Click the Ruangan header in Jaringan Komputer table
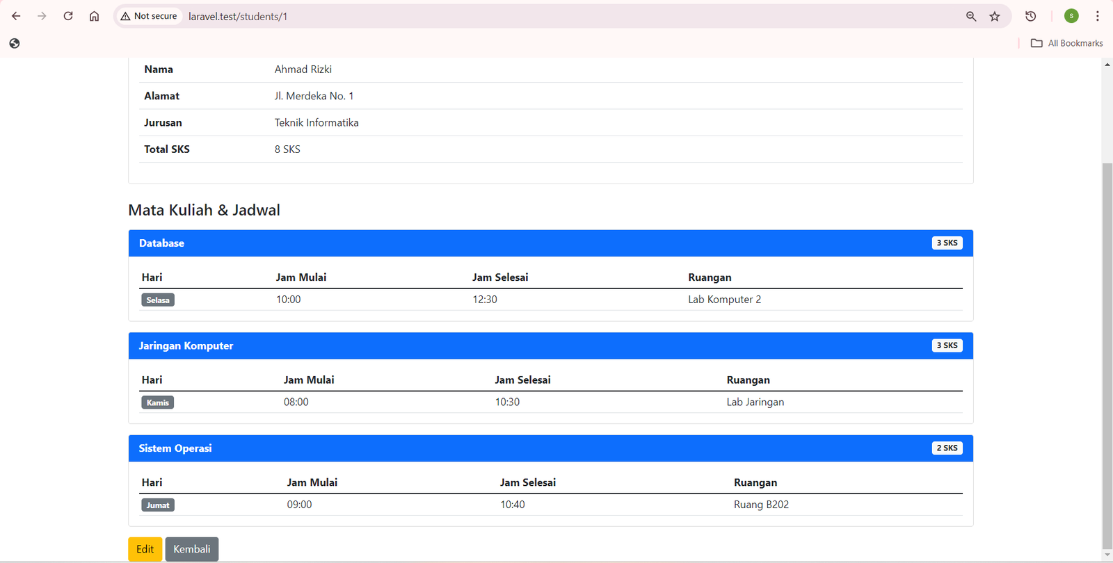The width and height of the screenshot is (1113, 563). [748, 380]
